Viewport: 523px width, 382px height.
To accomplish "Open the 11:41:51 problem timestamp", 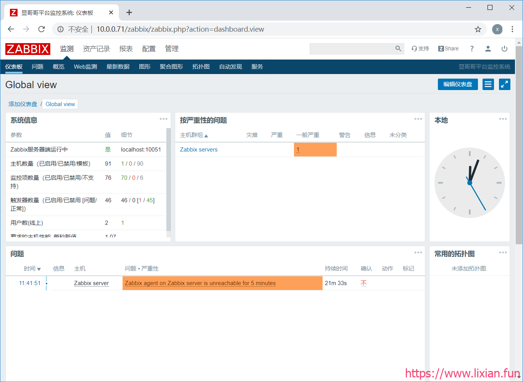I will (x=30, y=283).
